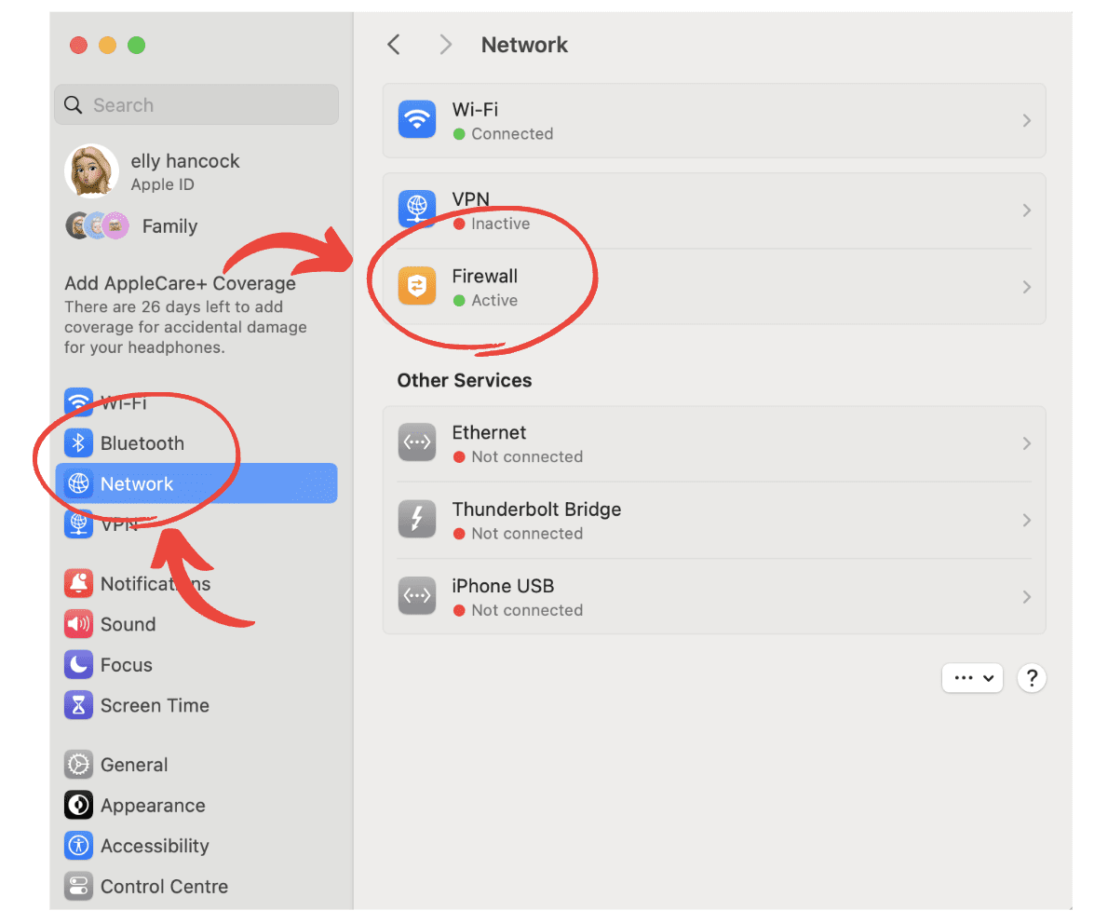Expand the Firewall row chevron
This screenshot has width=1108, height=924.
(1027, 287)
